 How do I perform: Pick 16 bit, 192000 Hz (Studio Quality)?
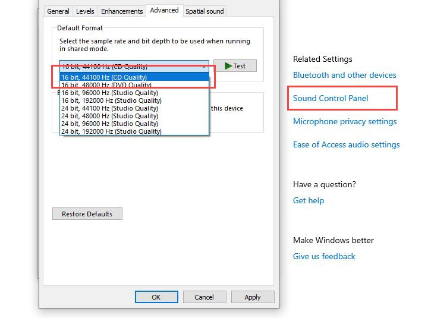(x=134, y=100)
